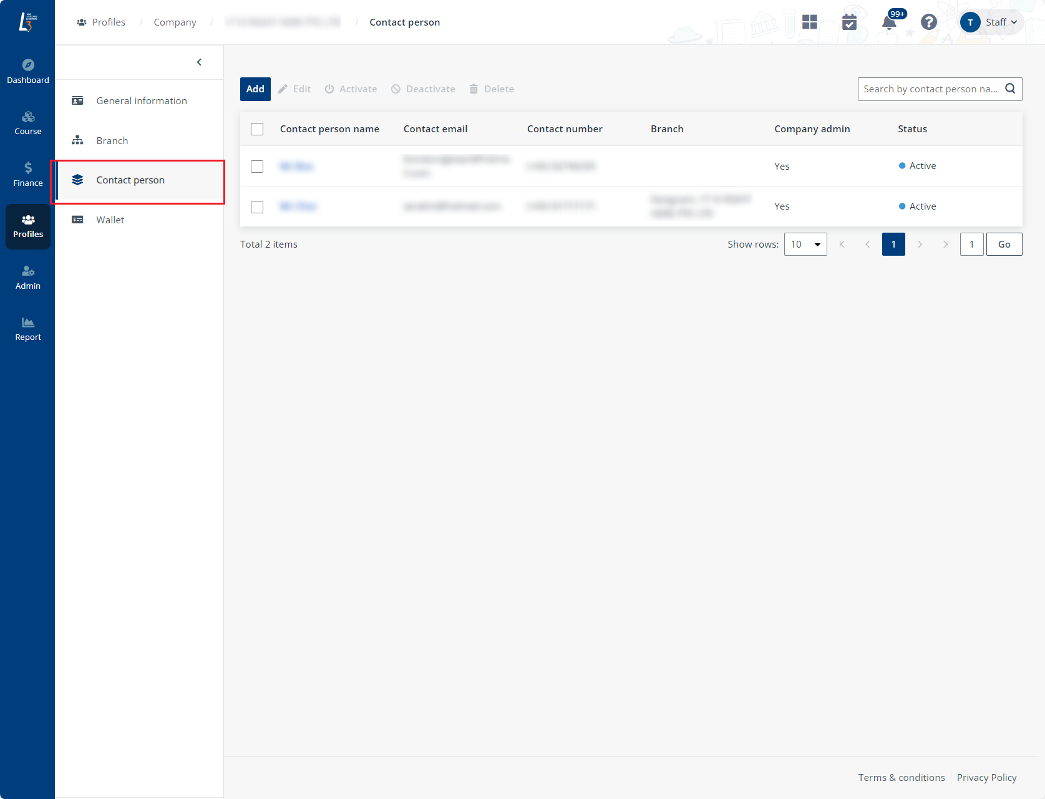
Task: Click the calendar check icon
Action: 849,22
